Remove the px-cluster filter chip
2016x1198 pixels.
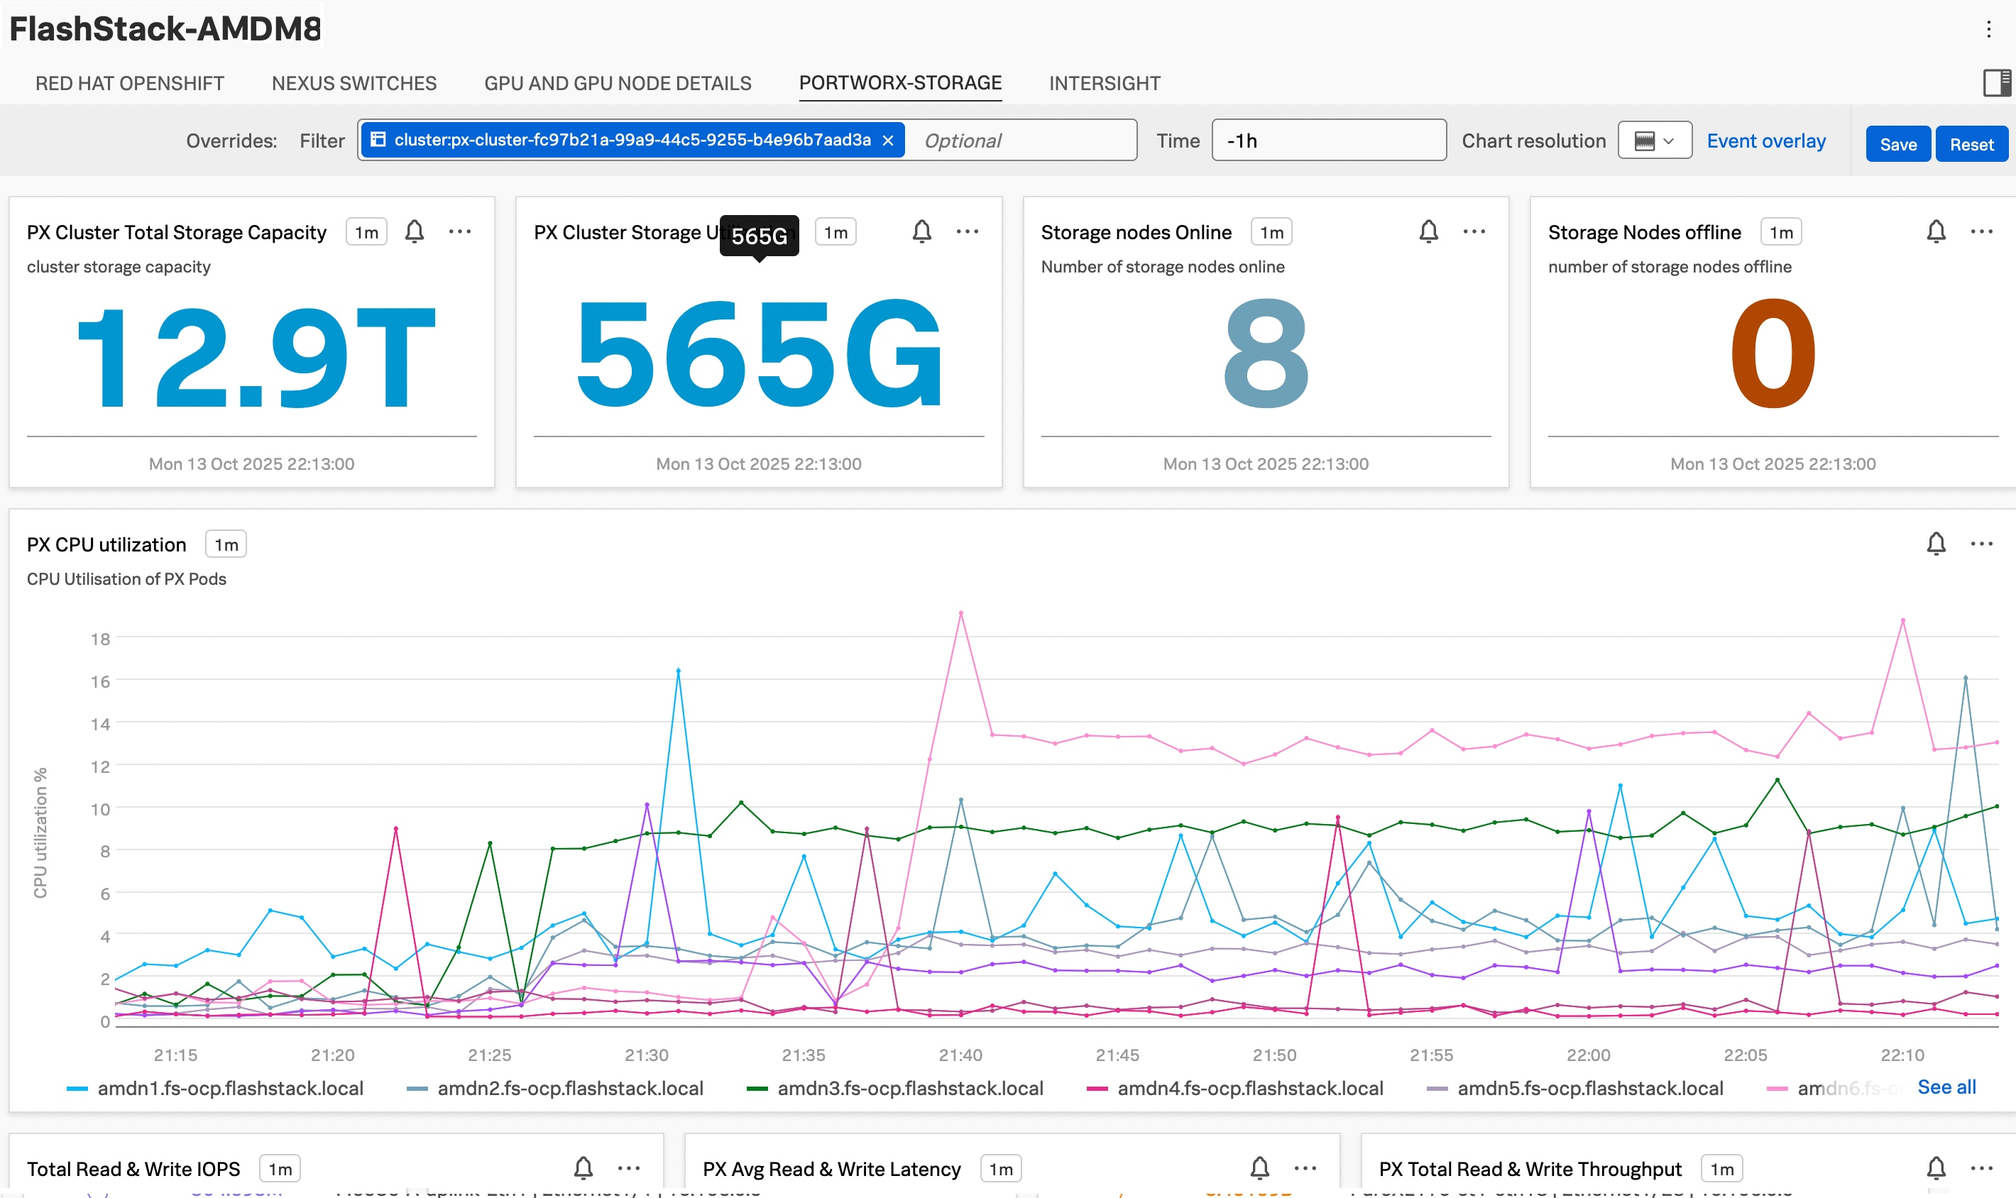[x=887, y=141]
